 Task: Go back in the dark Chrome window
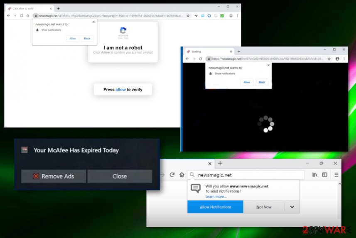coord(187,59)
